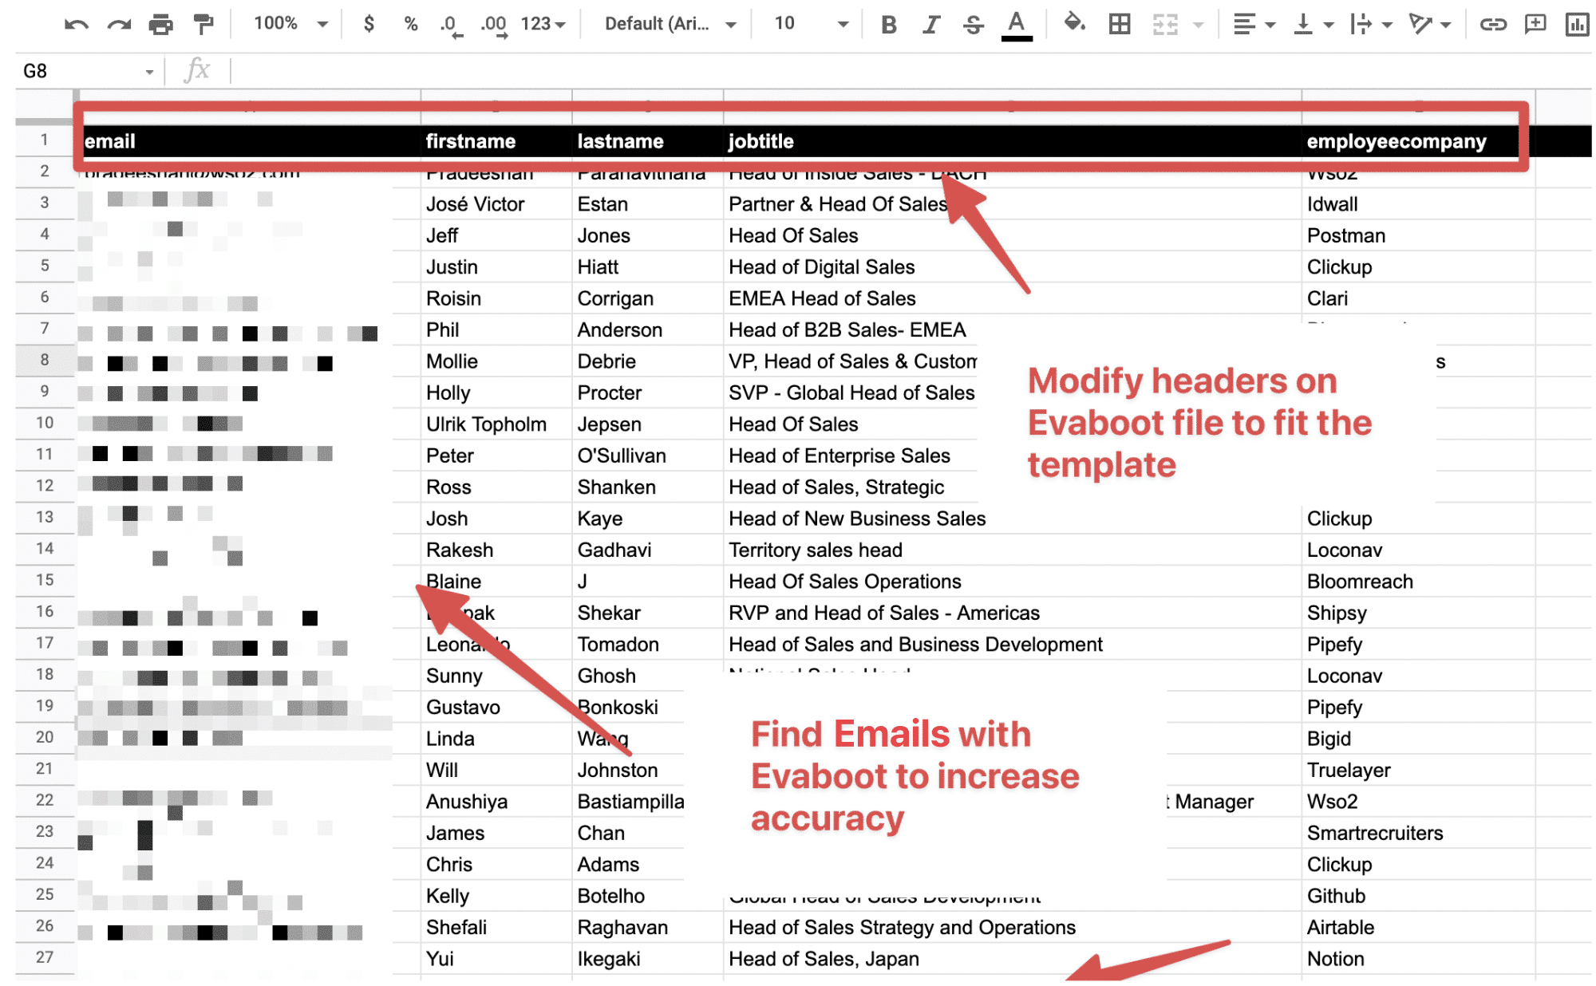1596x986 pixels.
Task: Select the employeecompany header cell
Action: point(1419,141)
